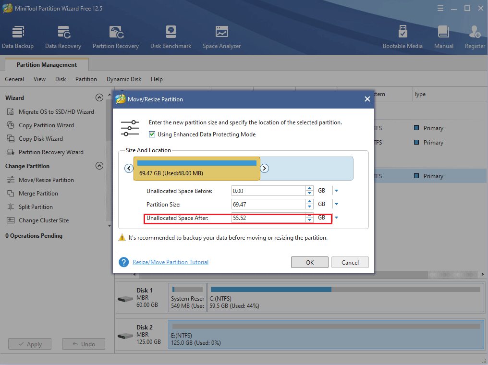The width and height of the screenshot is (488, 365).
Task: Open the Partition menu
Action: pos(86,79)
